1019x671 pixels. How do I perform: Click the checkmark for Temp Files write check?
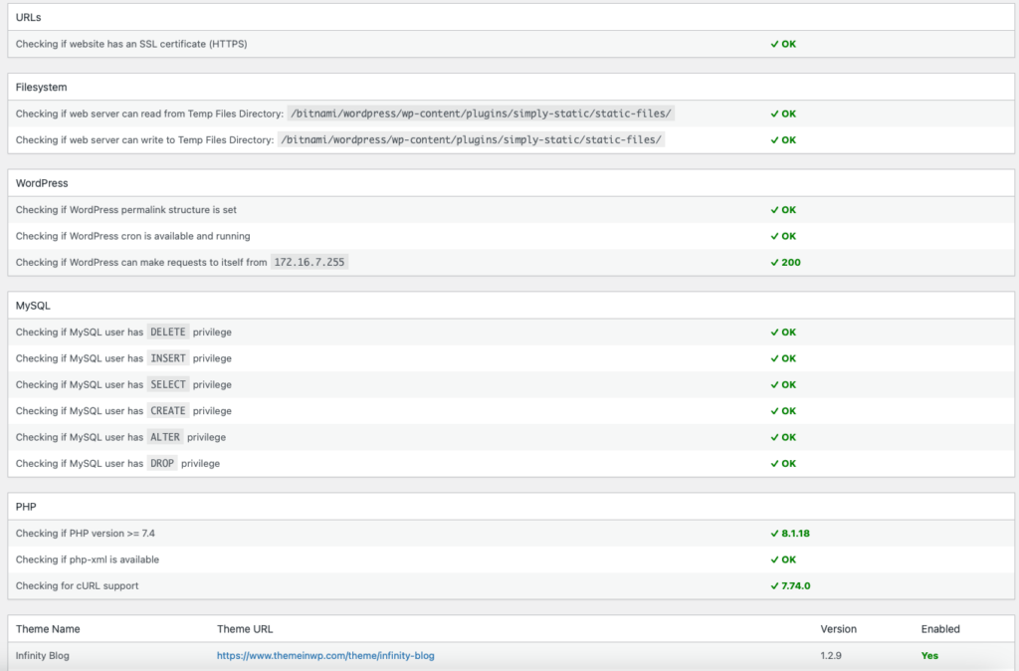(774, 140)
